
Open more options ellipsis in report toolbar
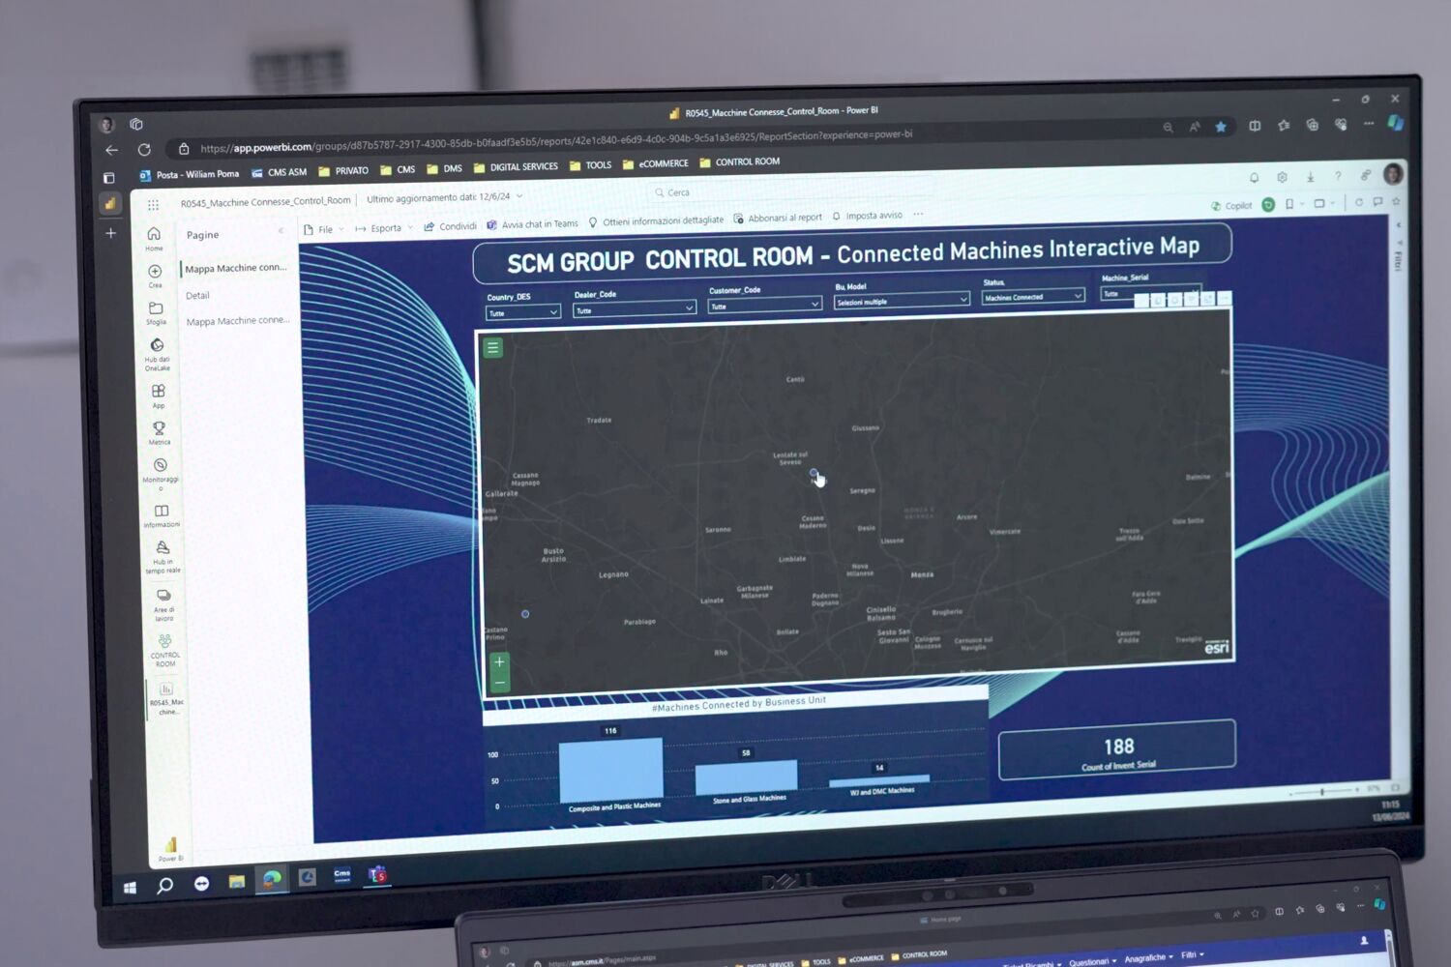click(x=918, y=215)
